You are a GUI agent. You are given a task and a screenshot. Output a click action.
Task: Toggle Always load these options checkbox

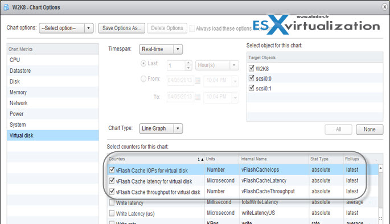[192, 28]
